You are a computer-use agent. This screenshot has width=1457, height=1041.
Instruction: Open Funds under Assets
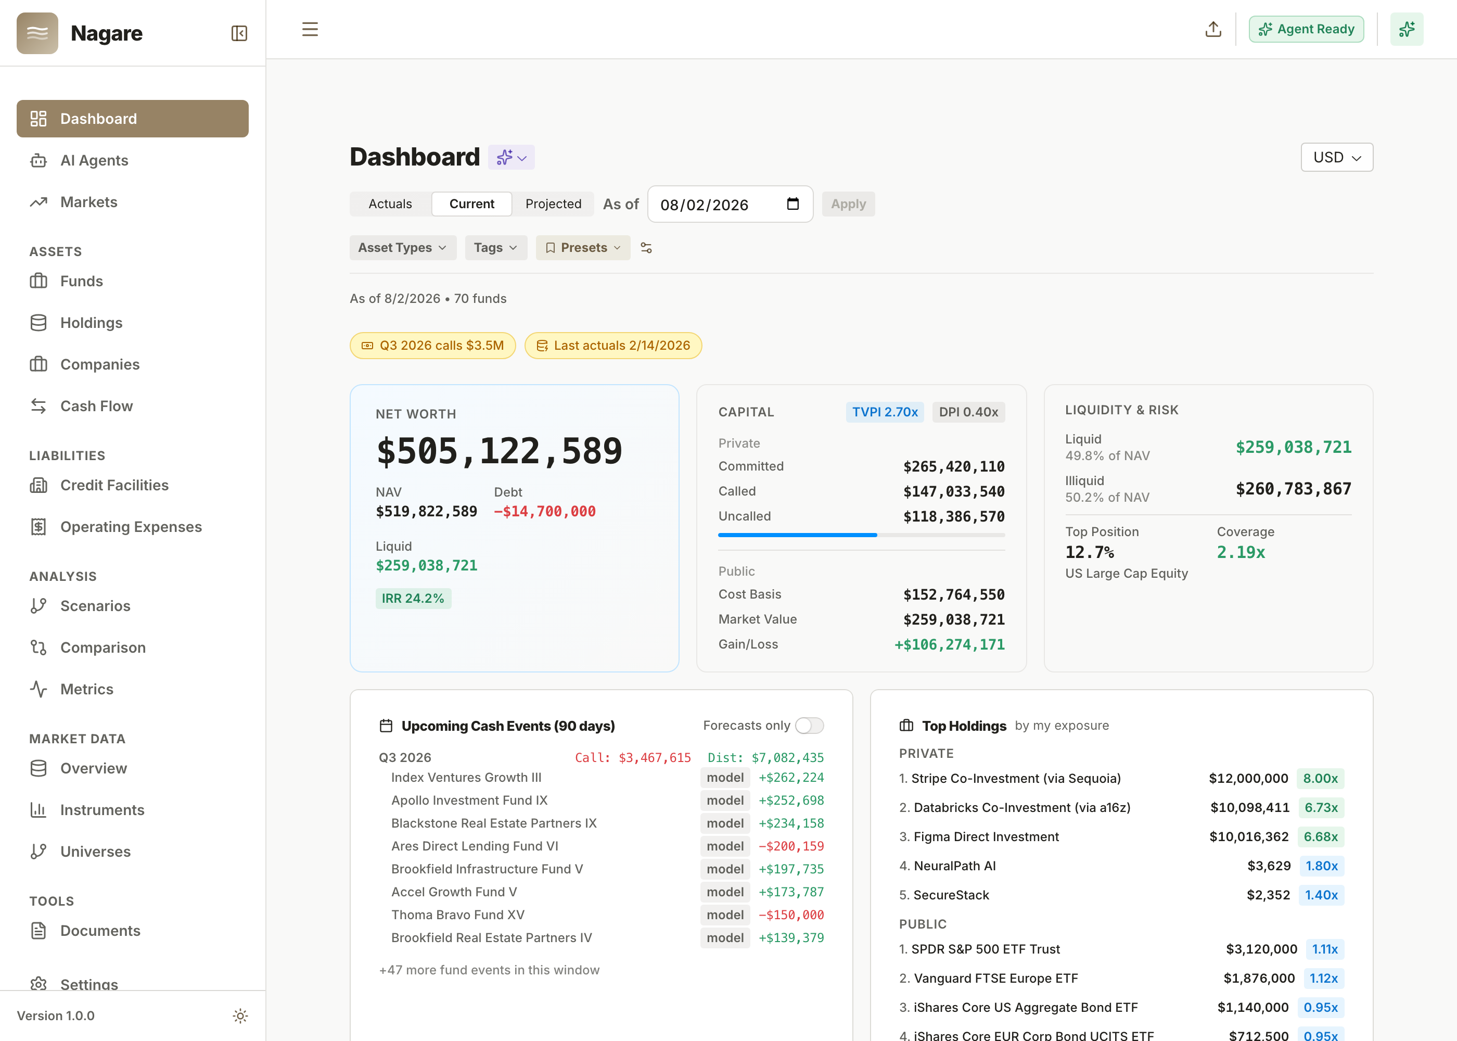tap(133, 281)
